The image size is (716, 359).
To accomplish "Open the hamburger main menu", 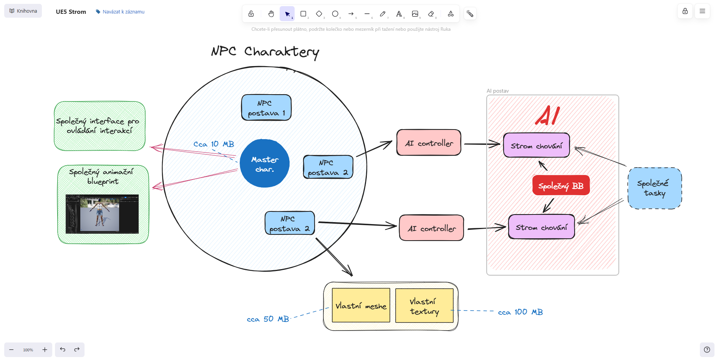I will (x=702, y=11).
